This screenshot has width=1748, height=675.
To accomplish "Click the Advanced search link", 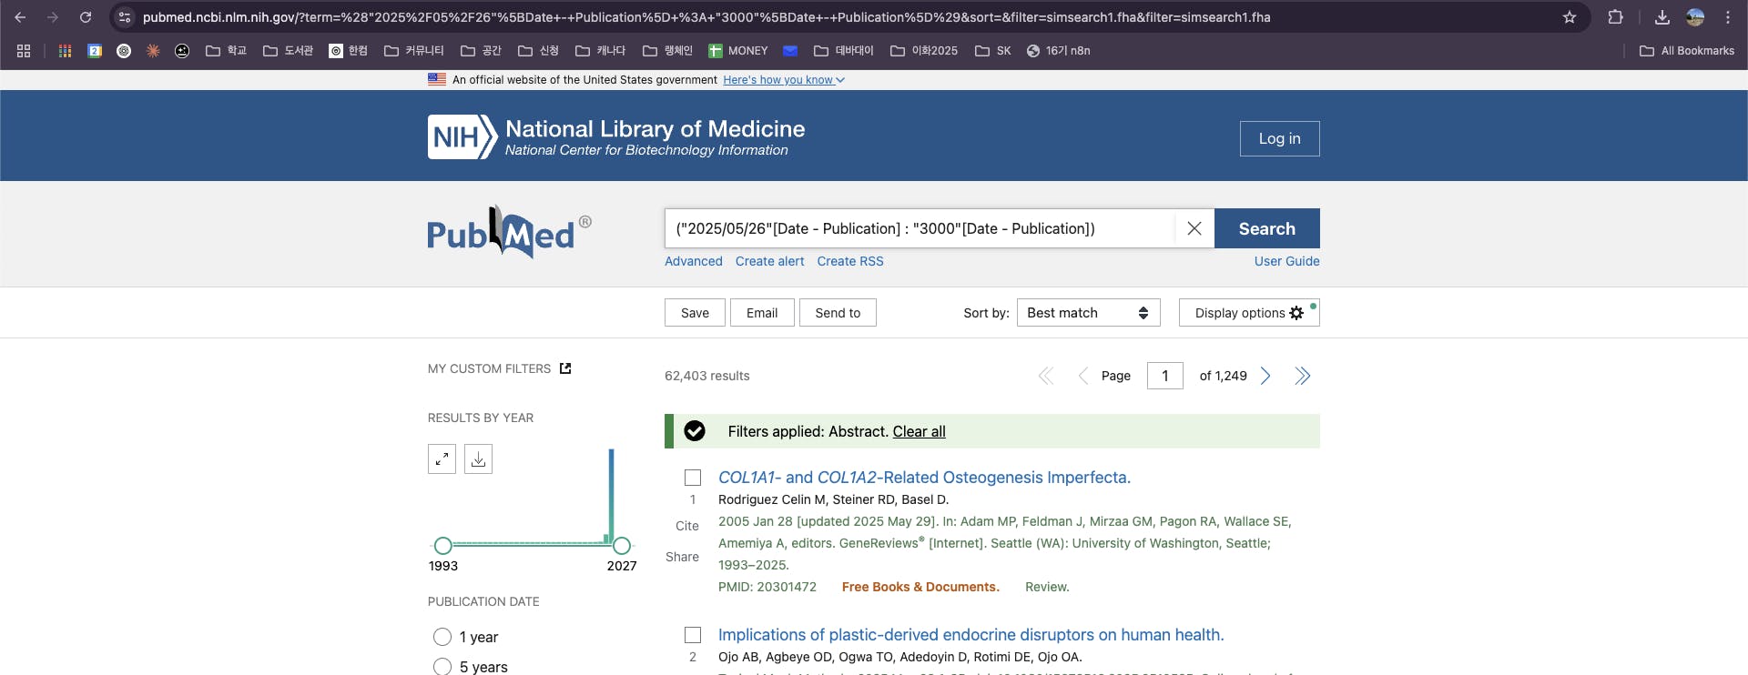I will (693, 261).
